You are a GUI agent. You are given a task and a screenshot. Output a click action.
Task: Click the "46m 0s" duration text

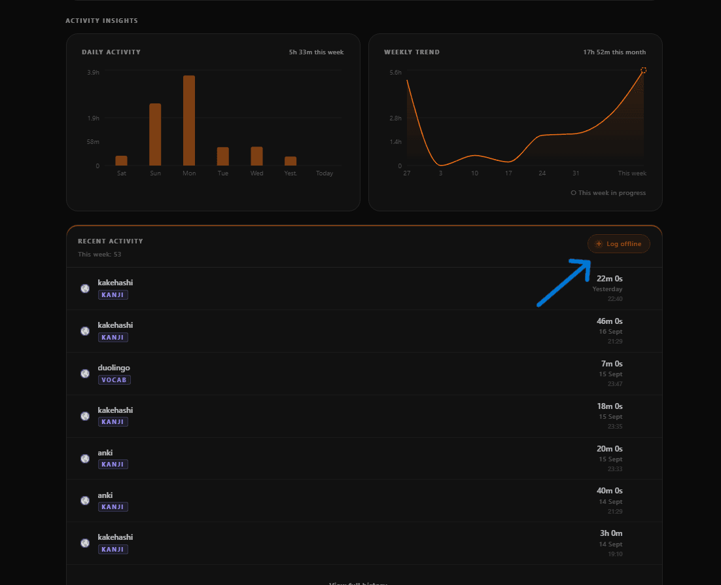pos(610,321)
